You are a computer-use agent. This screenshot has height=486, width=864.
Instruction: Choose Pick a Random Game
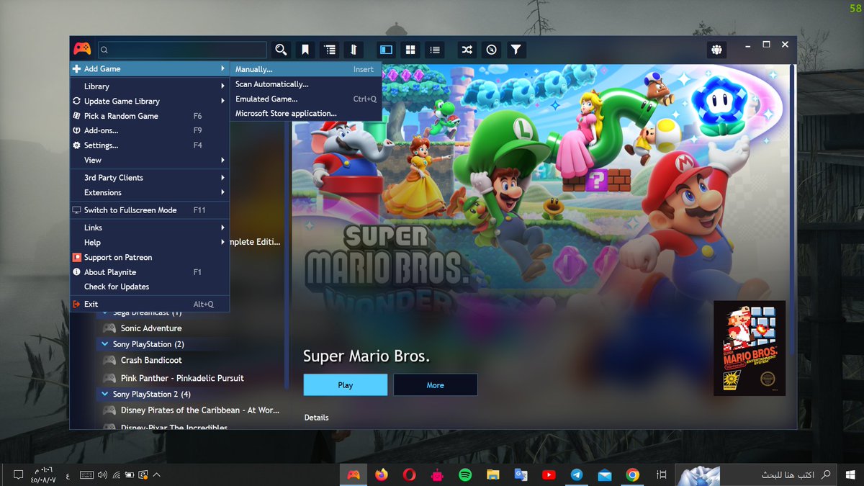[150, 116]
